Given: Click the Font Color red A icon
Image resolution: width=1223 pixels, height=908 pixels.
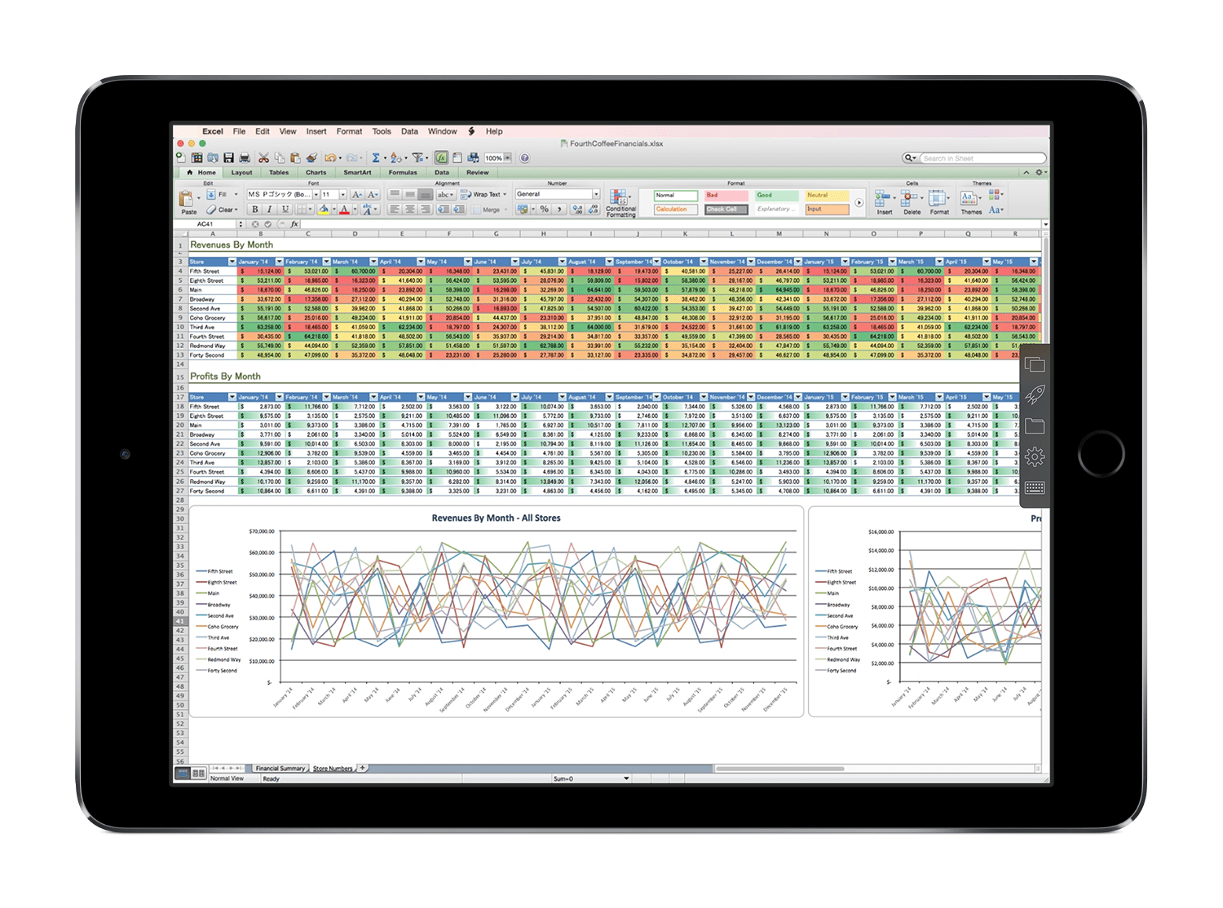Looking at the screenshot, I should [x=344, y=209].
